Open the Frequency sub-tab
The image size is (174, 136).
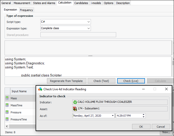27,10
